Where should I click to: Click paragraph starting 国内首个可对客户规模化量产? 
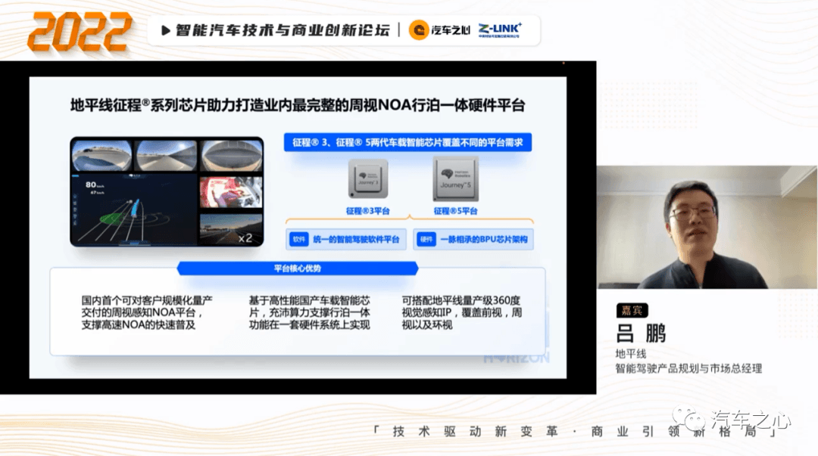tap(147, 312)
